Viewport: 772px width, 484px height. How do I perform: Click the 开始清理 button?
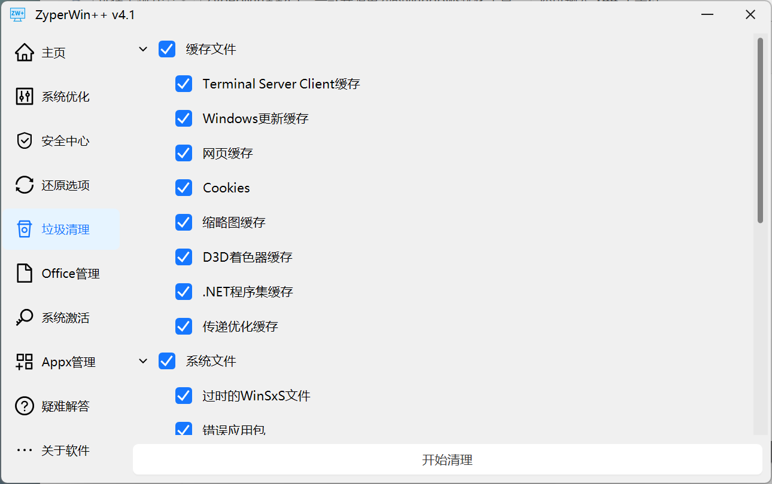(x=448, y=460)
